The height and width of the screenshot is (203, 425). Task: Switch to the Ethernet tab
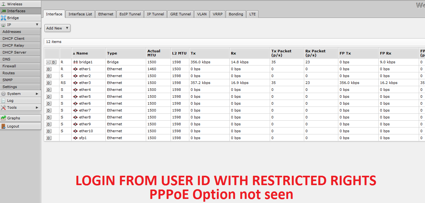tap(106, 14)
